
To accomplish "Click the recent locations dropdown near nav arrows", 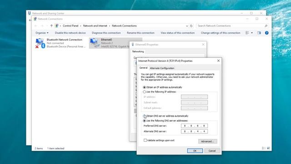I will coord(47,26).
